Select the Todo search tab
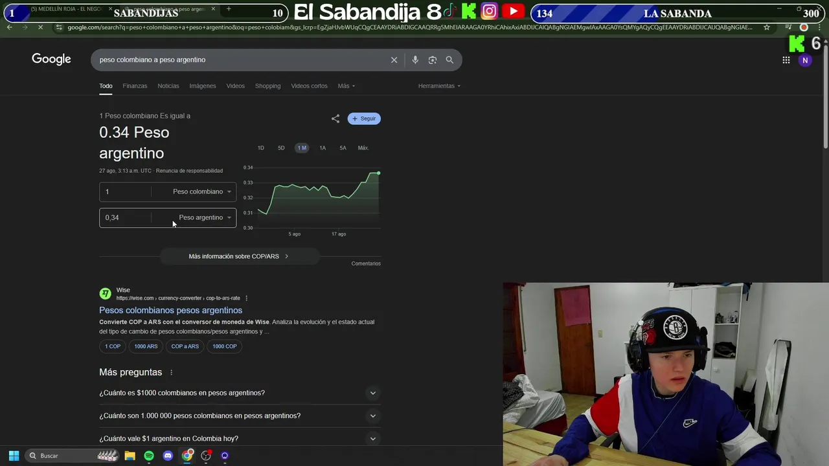 [106, 86]
